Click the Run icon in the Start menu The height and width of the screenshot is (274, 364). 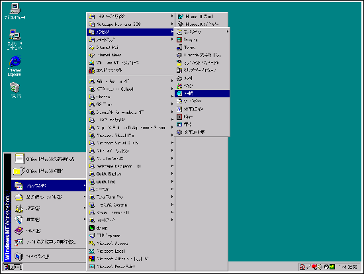(19, 242)
